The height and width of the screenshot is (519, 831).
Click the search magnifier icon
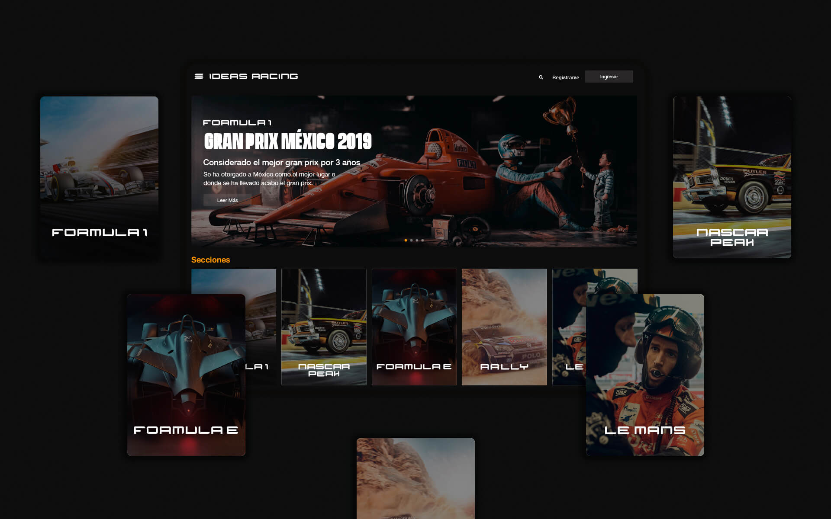tap(541, 77)
